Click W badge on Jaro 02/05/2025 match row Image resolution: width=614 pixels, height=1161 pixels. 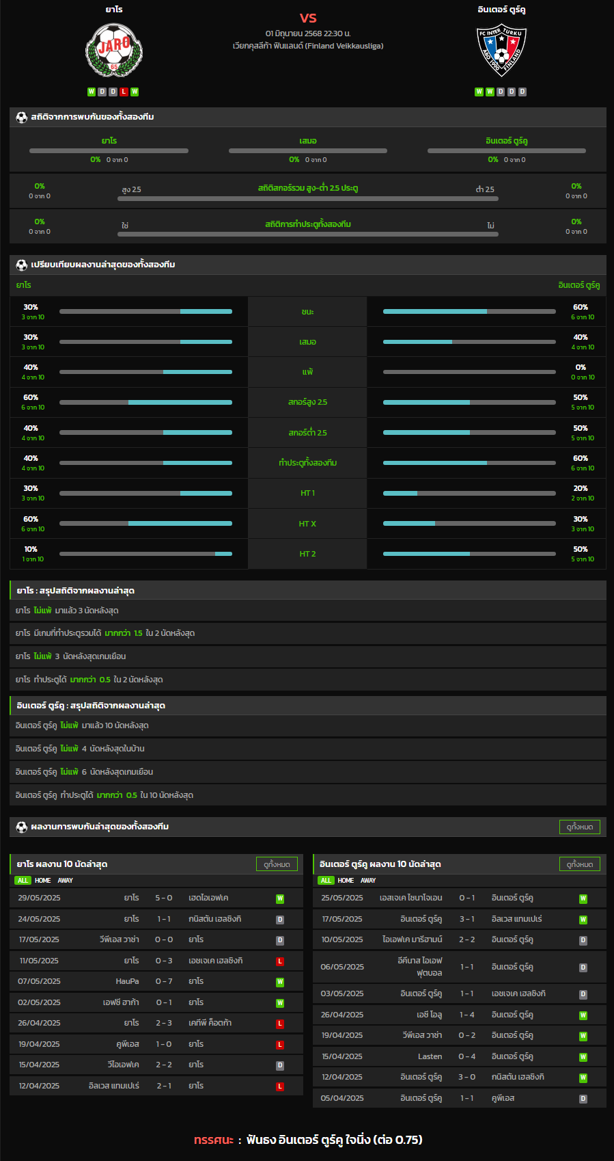(x=280, y=1003)
